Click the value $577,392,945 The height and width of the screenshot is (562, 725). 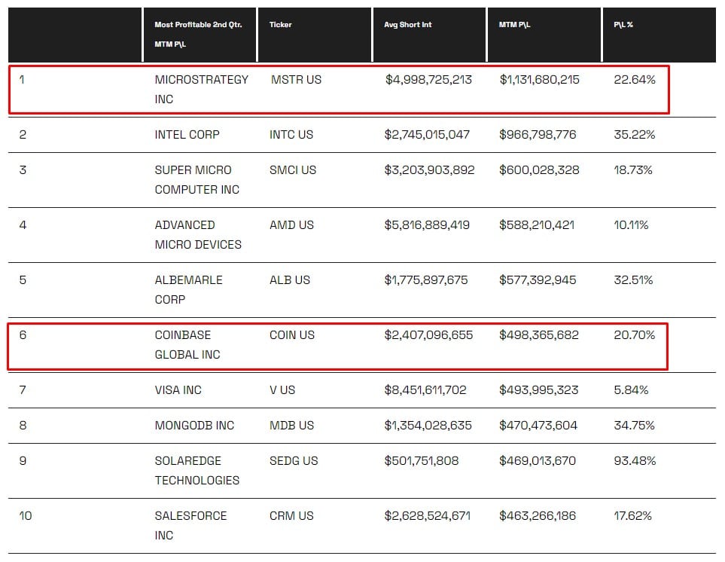[x=538, y=280]
